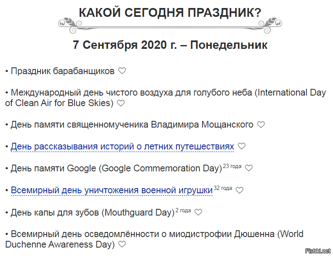Like Google Commemoration Day with heart icon
The height and width of the screenshot is (256, 333).
coord(249,168)
